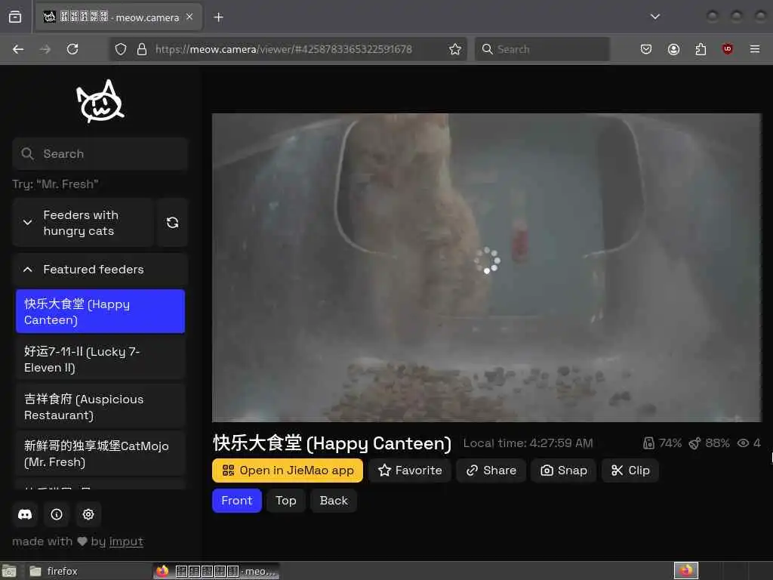Switch to the Back camera view
The width and height of the screenshot is (773, 580).
coord(334,501)
